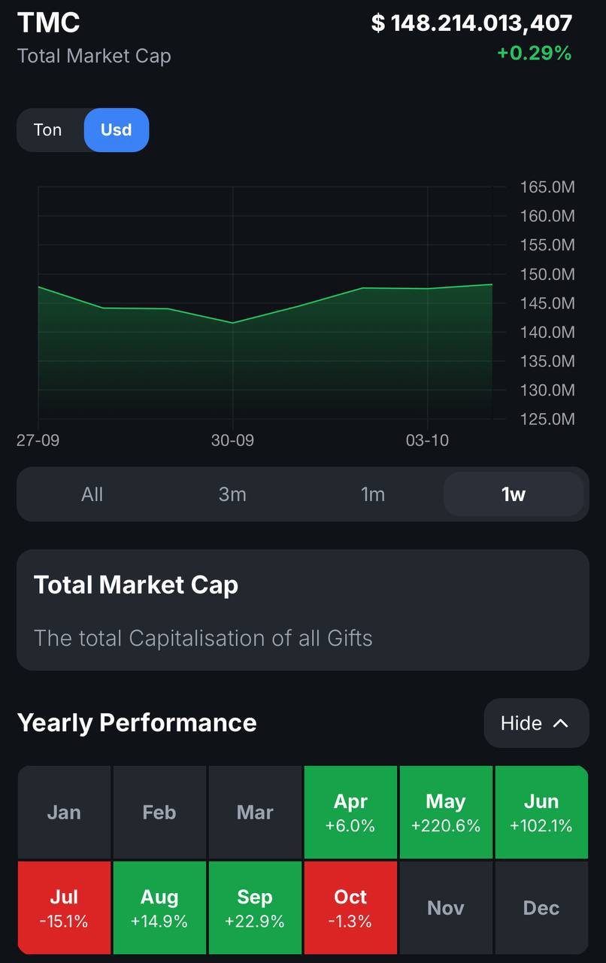Image resolution: width=606 pixels, height=963 pixels.
Task: Tap the Jan month cell
Action: pyautogui.click(x=64, y=813)
